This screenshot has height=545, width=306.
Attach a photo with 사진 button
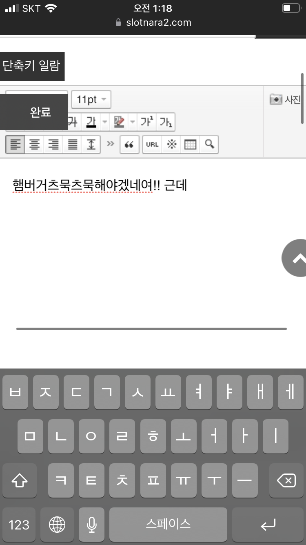tap(285, 99)
